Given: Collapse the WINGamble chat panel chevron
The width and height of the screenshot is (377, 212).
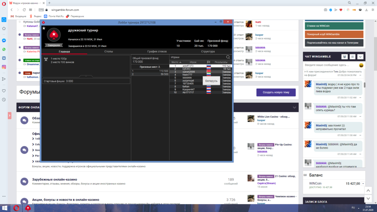Looking at the screenshot, I should (360, 57).
